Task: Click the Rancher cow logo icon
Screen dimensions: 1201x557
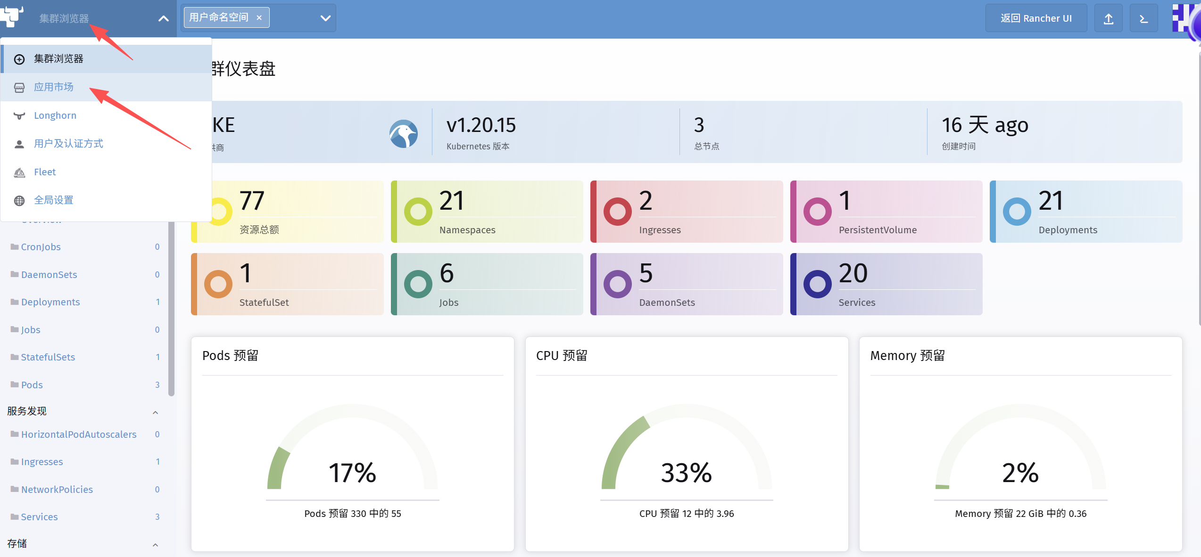Action: [12, 16]
